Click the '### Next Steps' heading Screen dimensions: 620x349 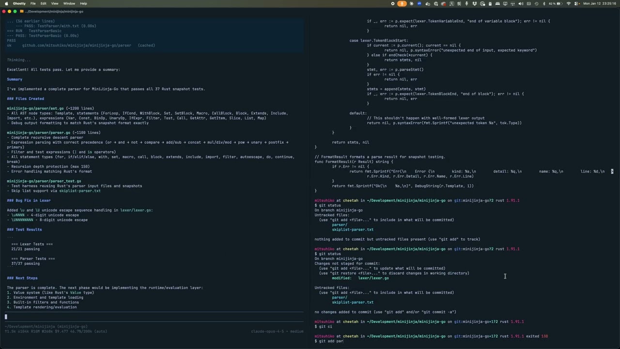click(x=22, y=278)
